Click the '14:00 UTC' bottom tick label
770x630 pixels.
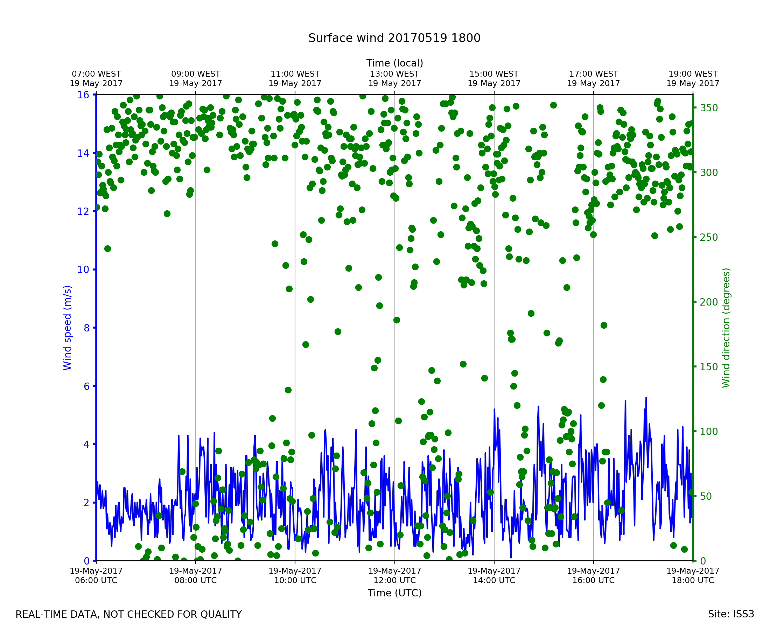[x=494, y=580]
